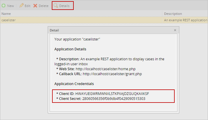The height and width of the screenshot is (120, 208).
Task: Click the Application Details heading
Action: 70,49
